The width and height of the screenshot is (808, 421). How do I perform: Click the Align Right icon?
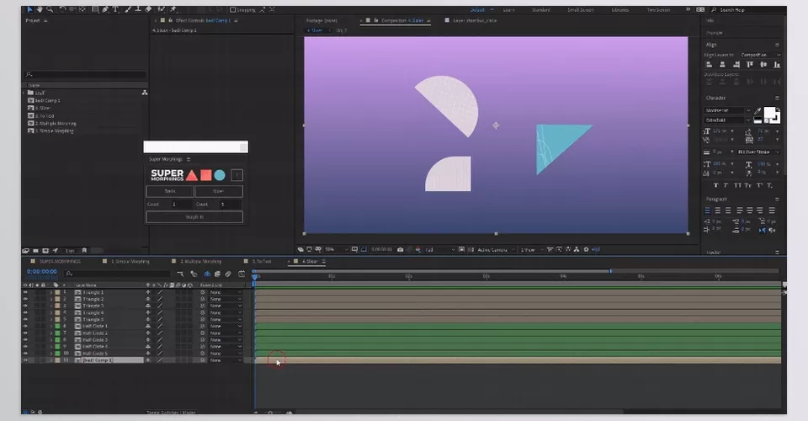click(736, 64)
